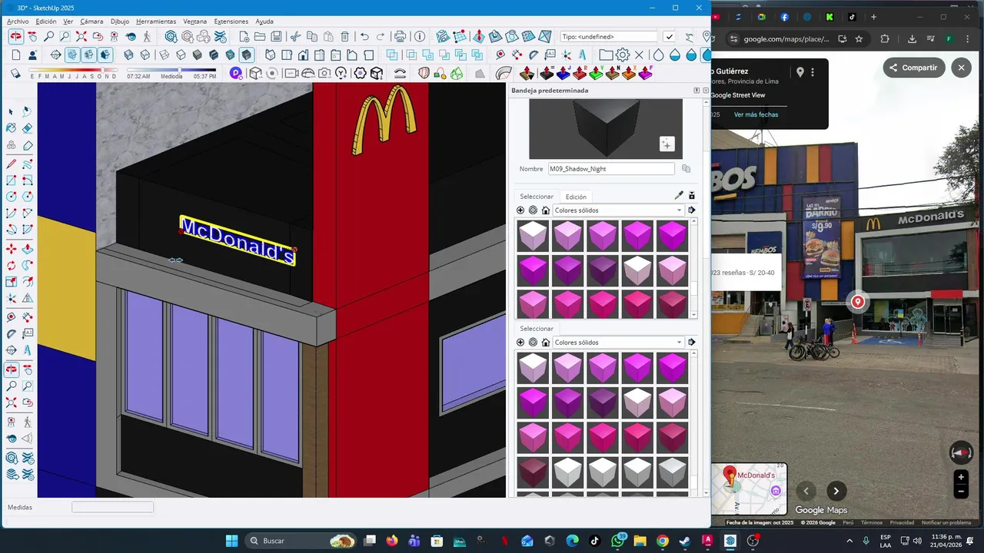984x553 pixels.
Task: Click the create material plus icon on preview
Action: 667,144
